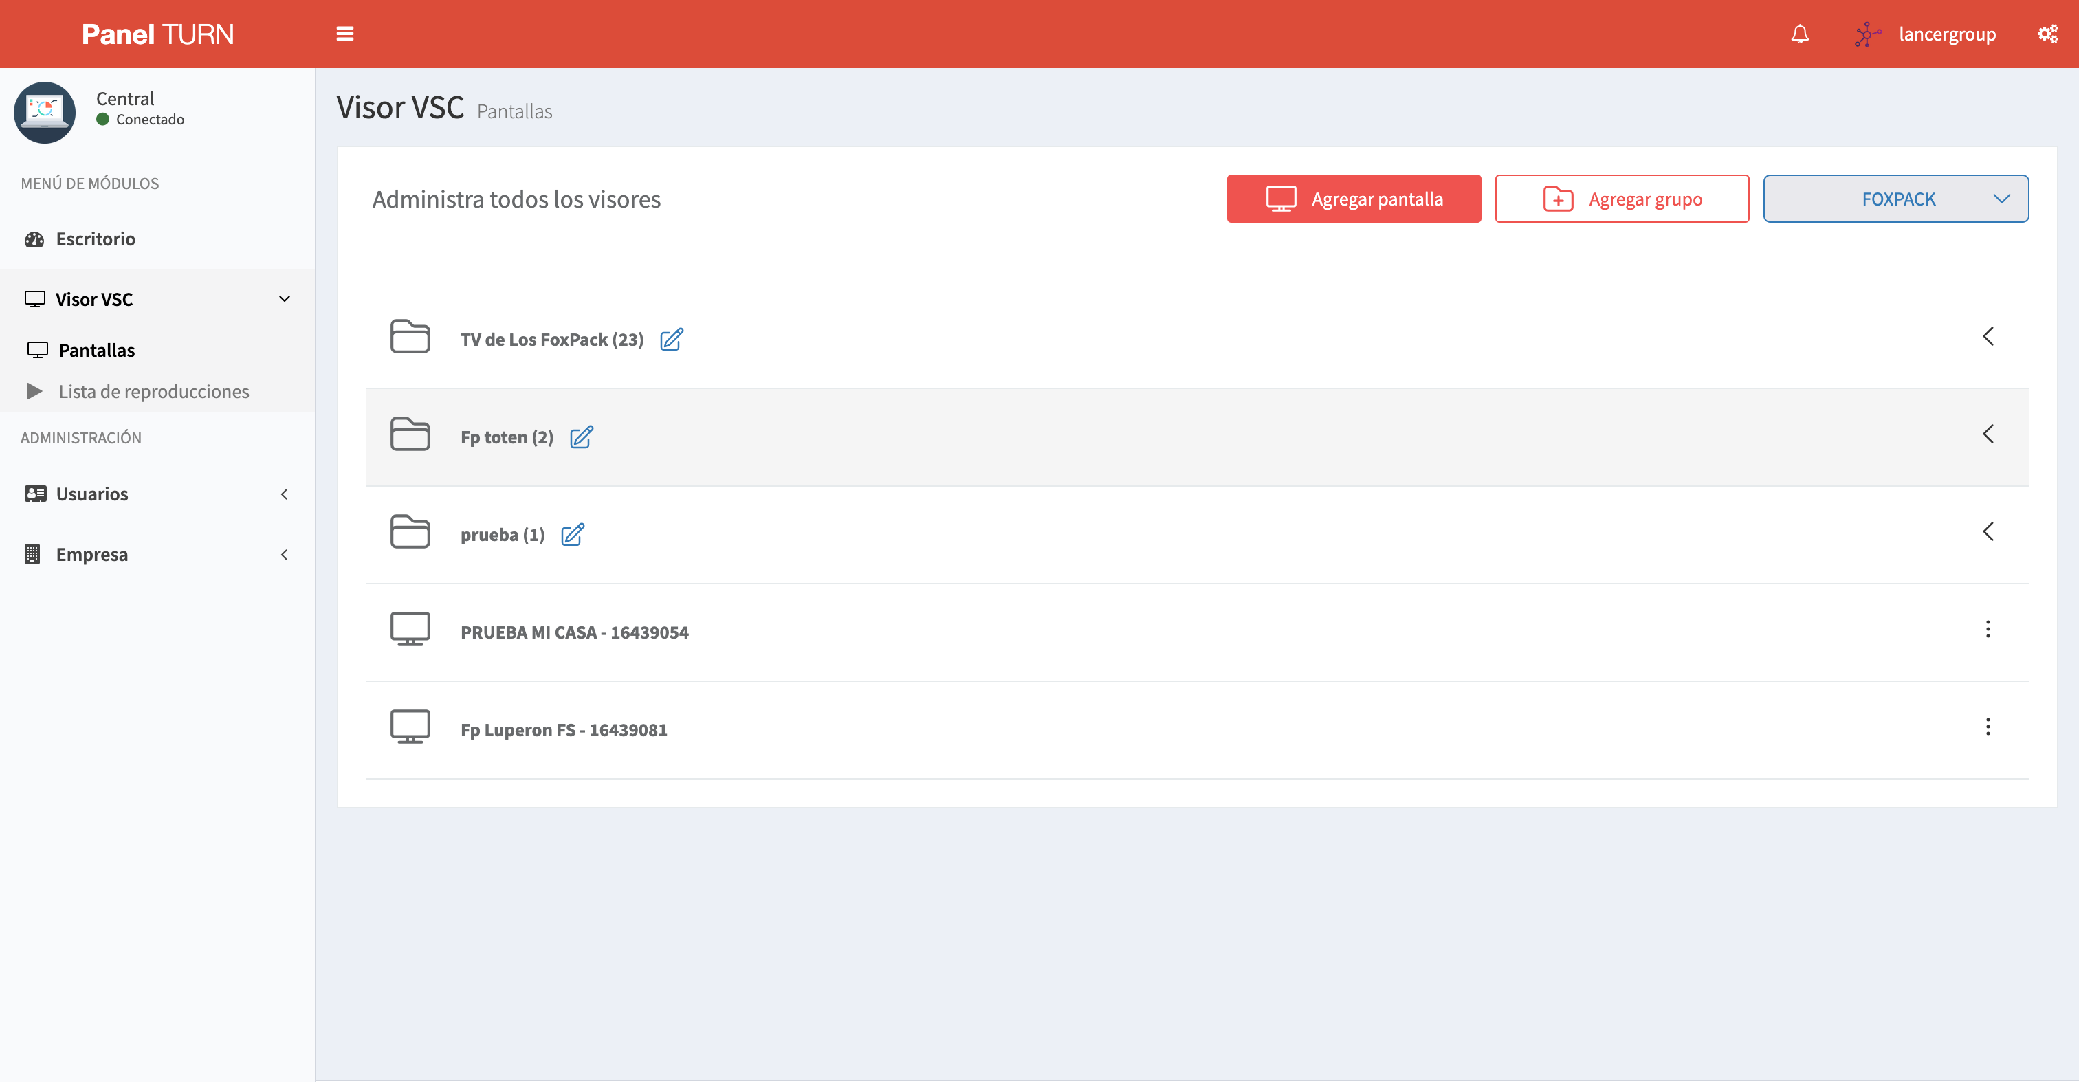Click the Agregar grupo button
Image resolution: width=2079 pixels, height=1082 pixels.
click(x=1621, y=199)
